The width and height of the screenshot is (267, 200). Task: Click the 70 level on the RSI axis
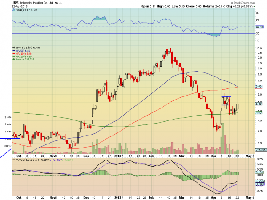coord(258,20)
